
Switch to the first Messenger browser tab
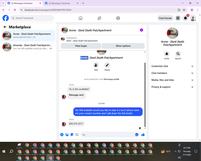(x=24, y=3)
